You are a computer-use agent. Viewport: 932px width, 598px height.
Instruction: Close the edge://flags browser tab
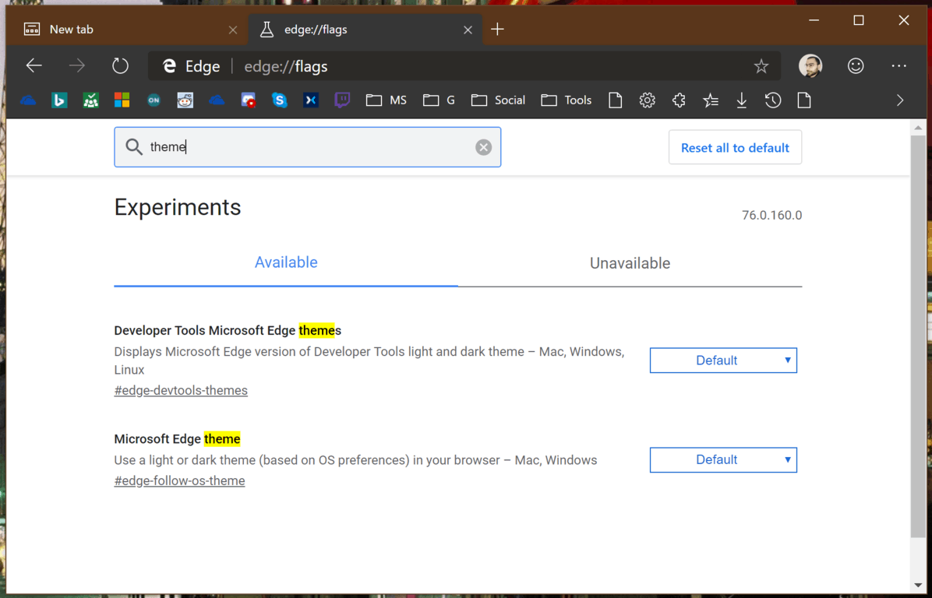click(x=468, y=30)
